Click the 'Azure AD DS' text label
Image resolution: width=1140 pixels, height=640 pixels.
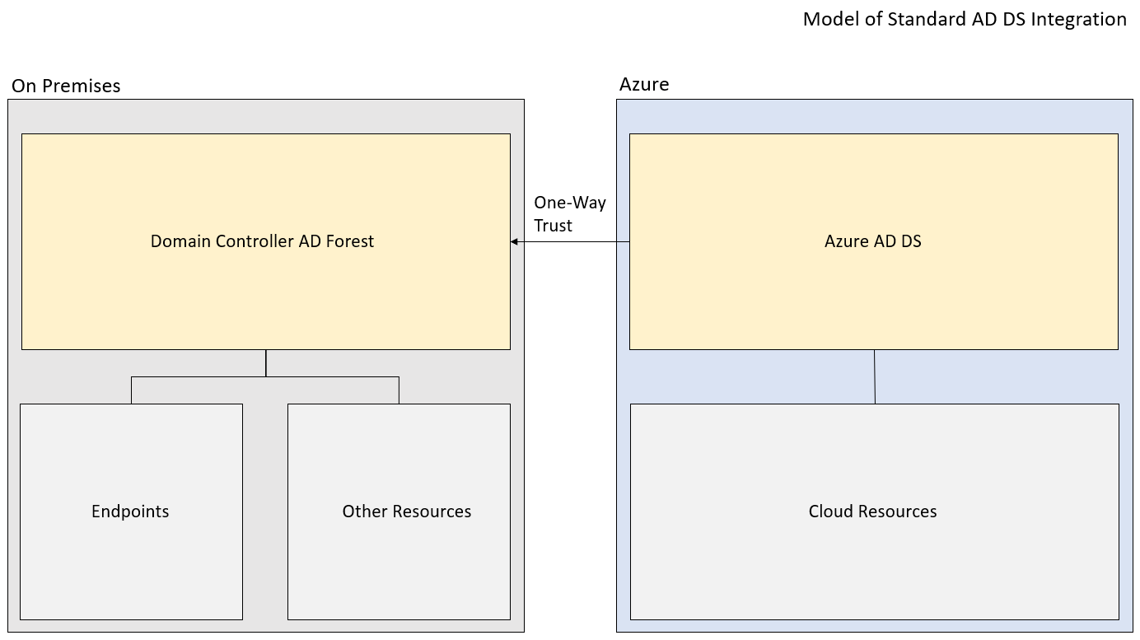pos(873,241)
